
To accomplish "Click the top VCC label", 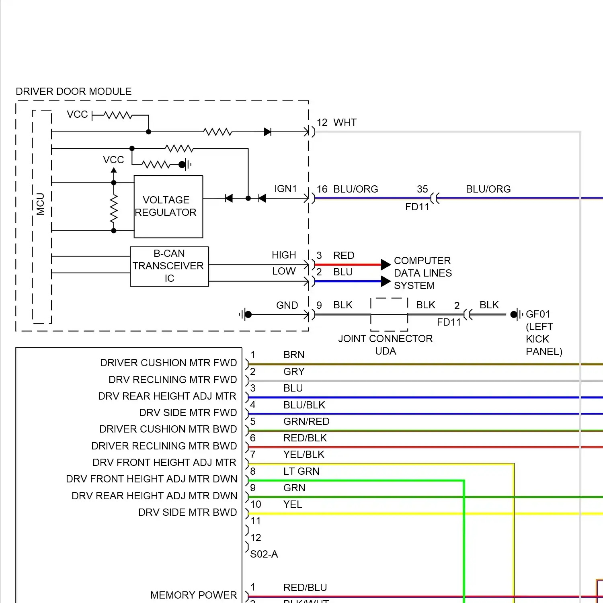I will point(77,115).
